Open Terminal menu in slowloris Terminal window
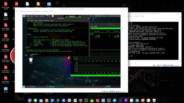Image resolution: width=184 pixels, height=103 pixels. point(47,21)
